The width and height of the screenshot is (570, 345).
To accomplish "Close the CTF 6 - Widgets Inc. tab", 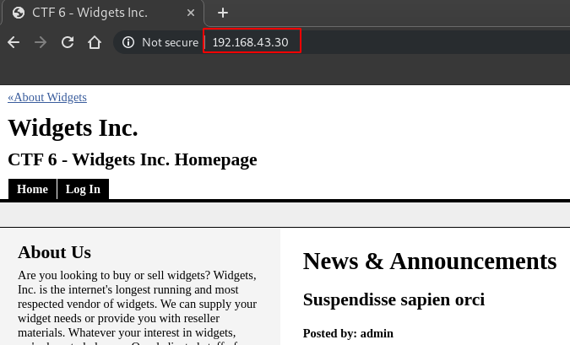I will click(x=192, y=13).
